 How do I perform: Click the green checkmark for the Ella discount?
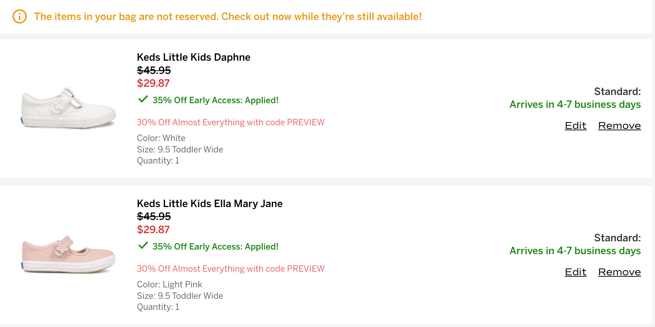[143, 246]
